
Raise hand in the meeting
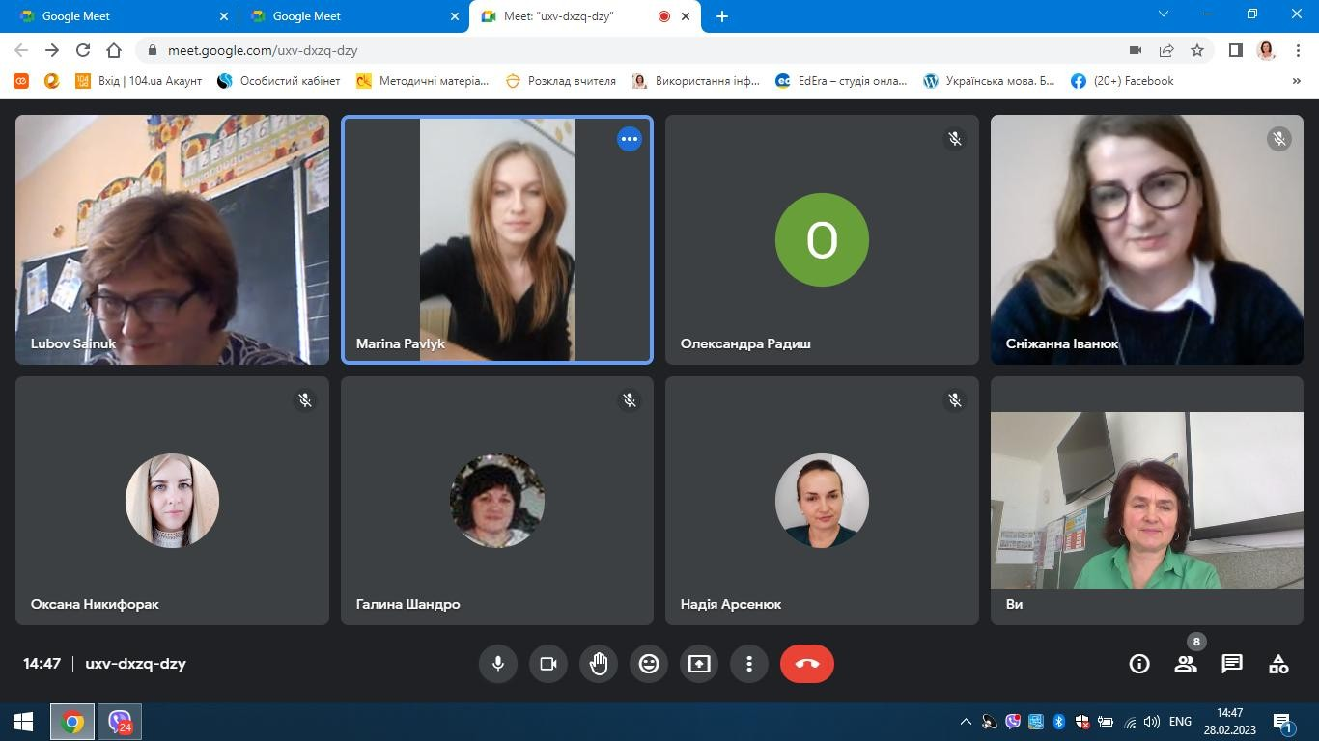click(599, 664)
